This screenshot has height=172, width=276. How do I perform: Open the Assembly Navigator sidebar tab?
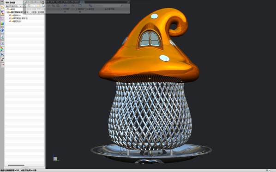point(2,7)
